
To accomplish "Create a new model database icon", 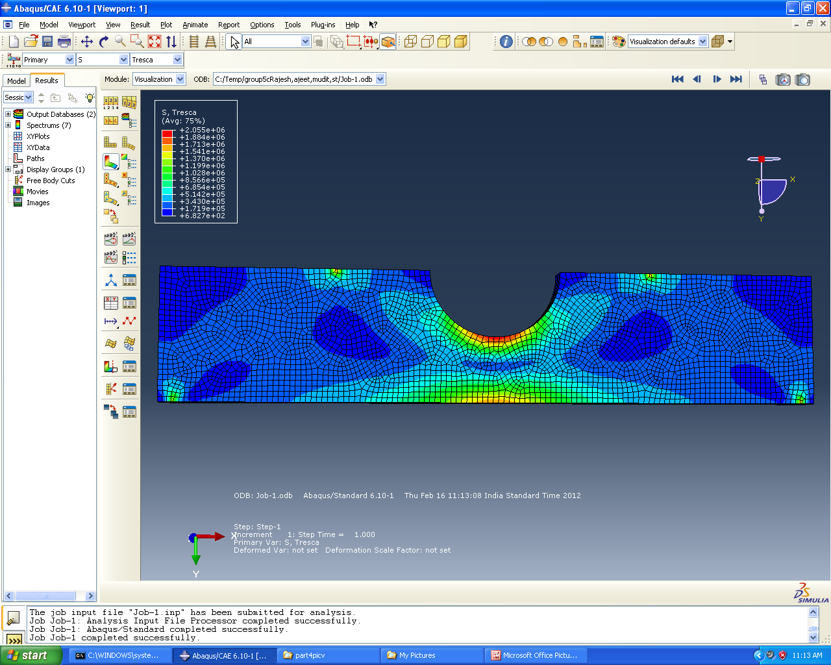I will click(14, 42).
